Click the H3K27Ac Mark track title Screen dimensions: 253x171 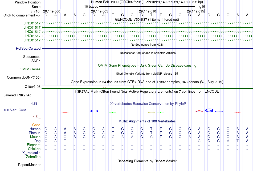[147, 92]
